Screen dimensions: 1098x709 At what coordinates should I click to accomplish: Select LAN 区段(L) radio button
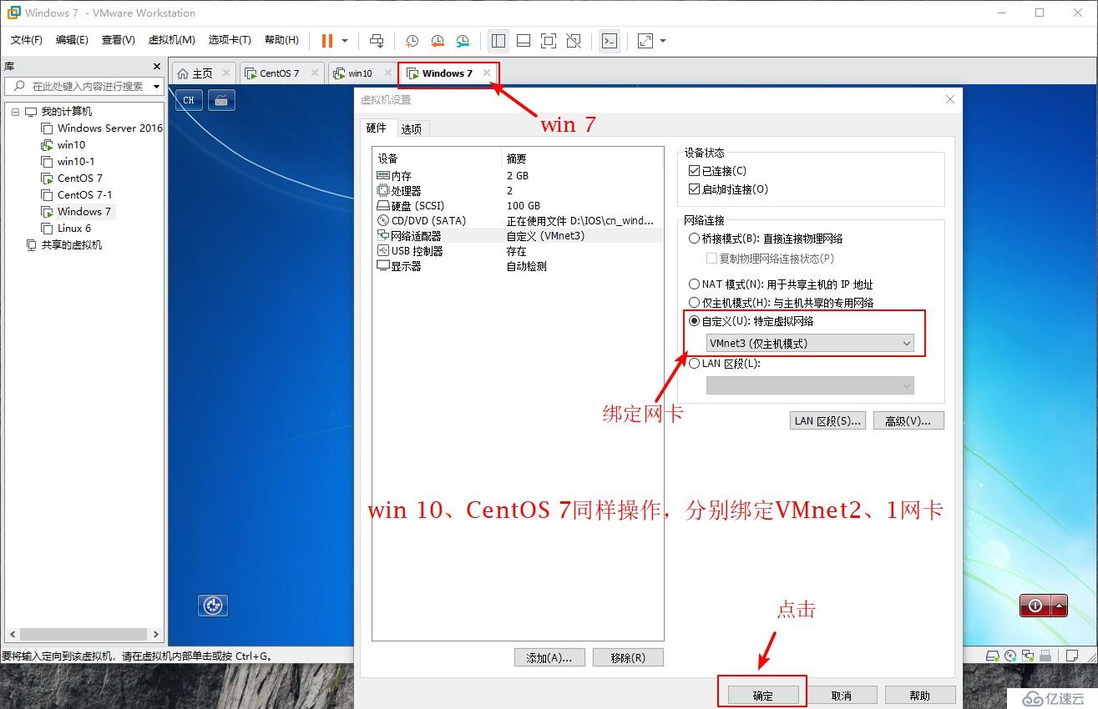coord(694,364)
